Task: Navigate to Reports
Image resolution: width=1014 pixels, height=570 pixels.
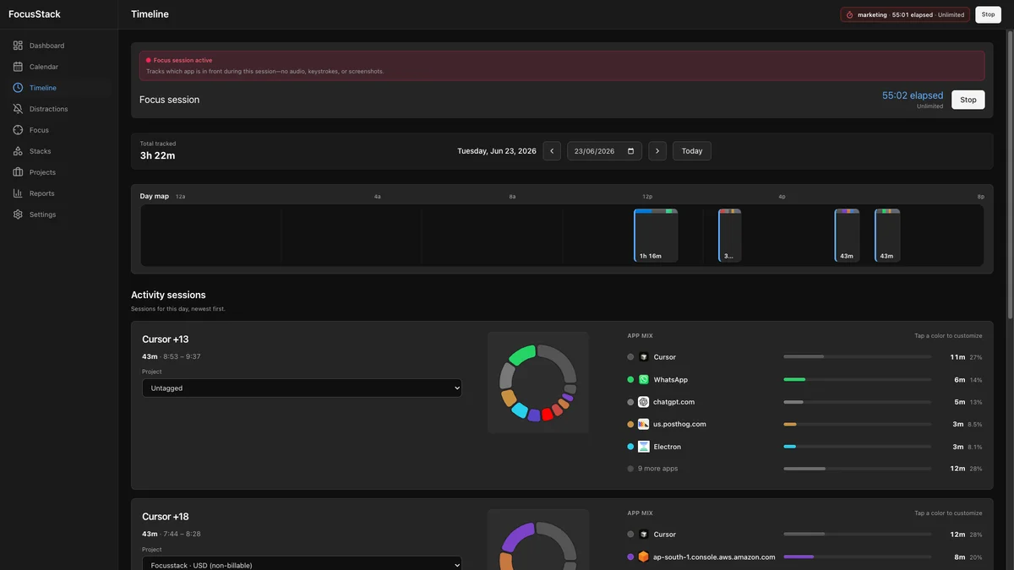Action: 58,193
